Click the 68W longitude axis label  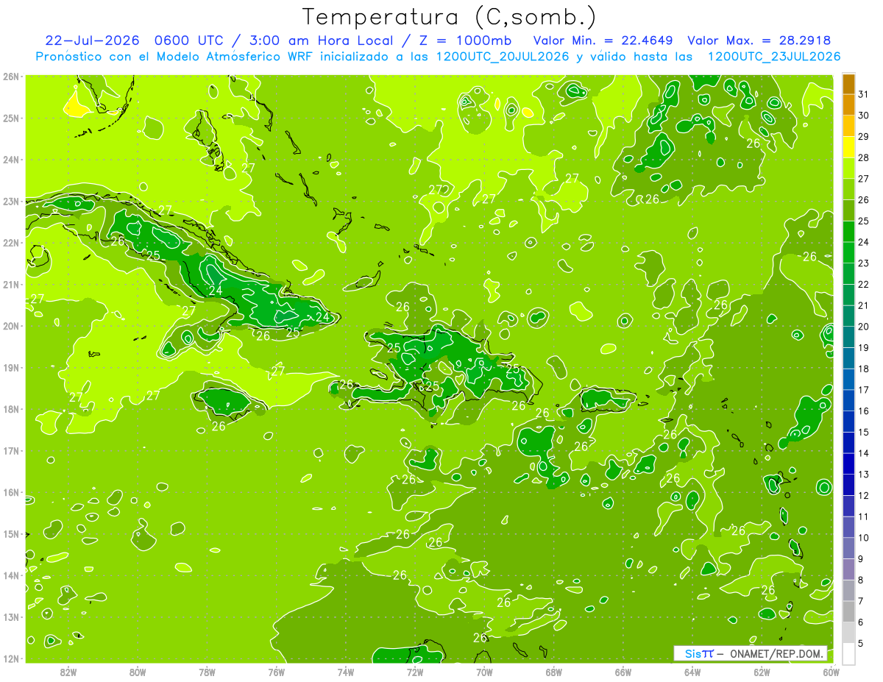[x=553, y=672]
